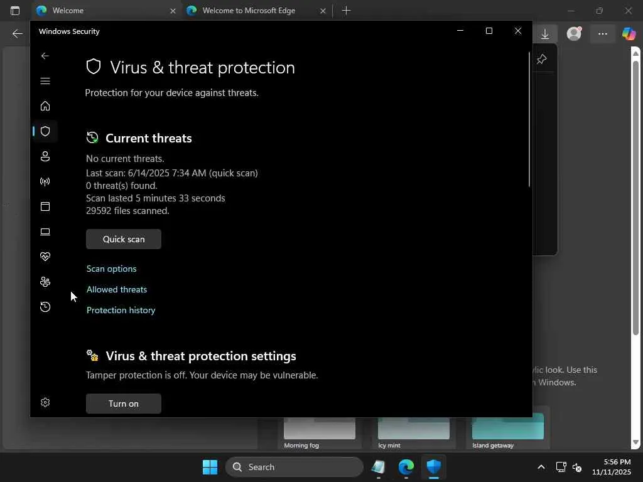The height and width of the screenshot is (482, 643).
Task: Open Device performance & health icon
Action: tap(45, 257)
